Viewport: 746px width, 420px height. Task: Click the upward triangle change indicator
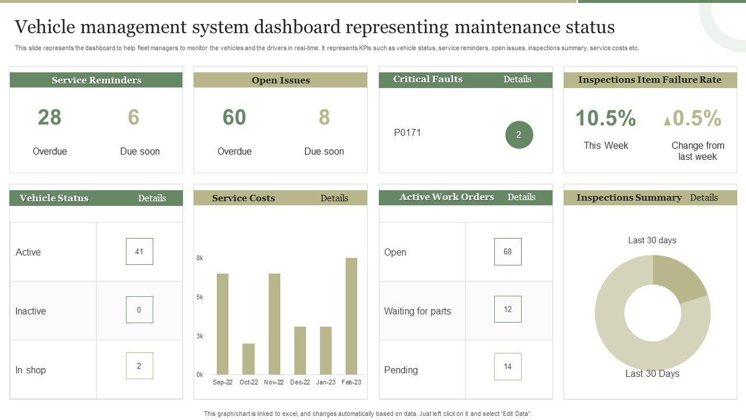(x=667, y=121)
